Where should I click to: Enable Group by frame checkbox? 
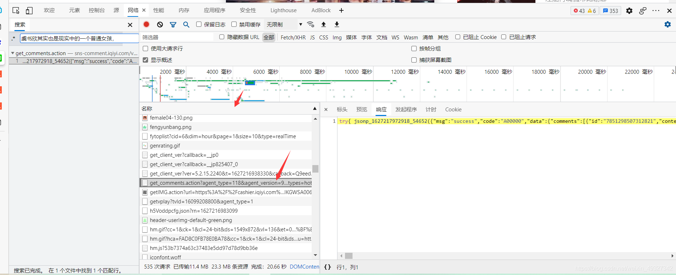tap(414, 48)
